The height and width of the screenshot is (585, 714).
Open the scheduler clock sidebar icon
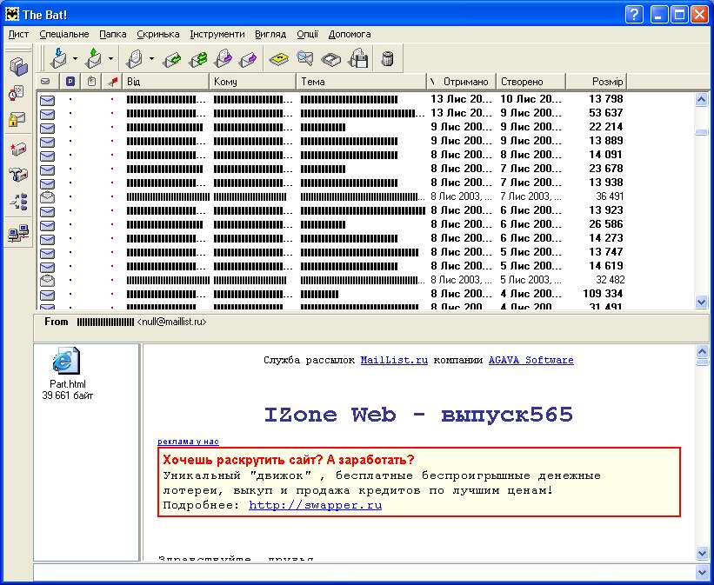[18, 93]
